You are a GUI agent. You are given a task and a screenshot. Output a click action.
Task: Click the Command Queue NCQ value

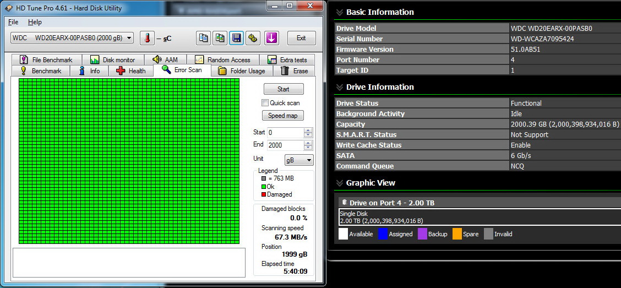coord(517,166)
